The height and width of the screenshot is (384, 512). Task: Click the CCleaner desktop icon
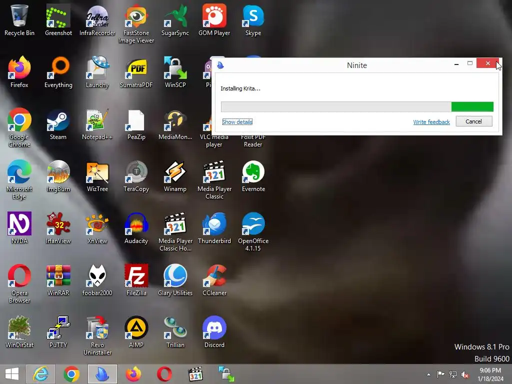(214, 280)
